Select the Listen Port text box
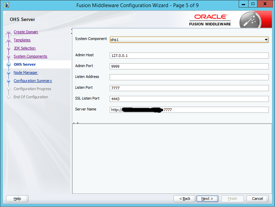The width and height of the screenshot is (275, 207). (189, 88)
